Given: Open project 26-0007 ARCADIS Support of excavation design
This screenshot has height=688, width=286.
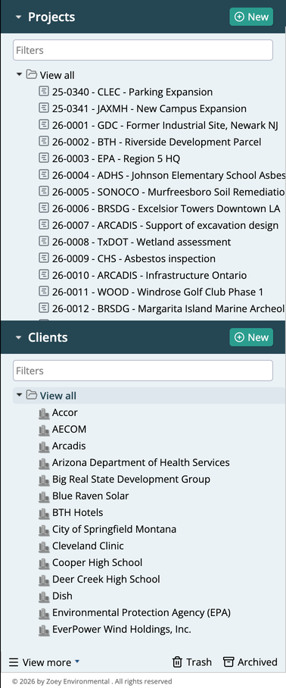Looking at the screenshot, I should [x=165, y=225].
